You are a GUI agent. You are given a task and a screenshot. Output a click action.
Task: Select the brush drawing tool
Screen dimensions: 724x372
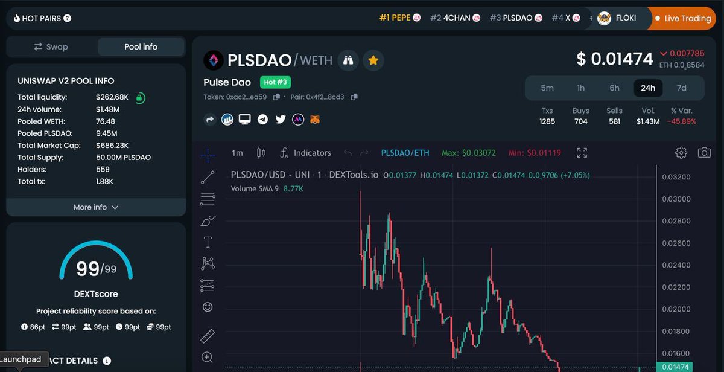click(x=208, y=220)
